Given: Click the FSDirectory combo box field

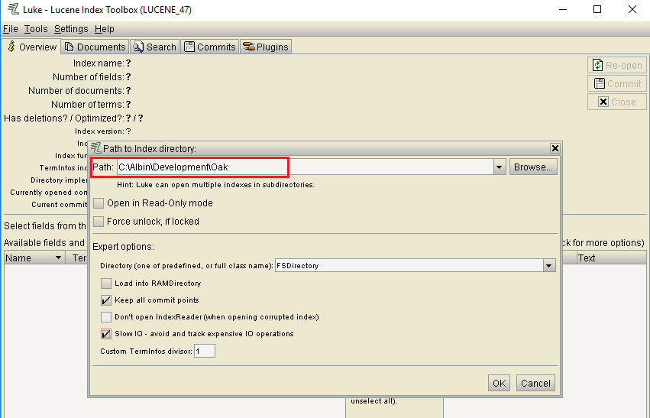Looking at the screenshot, I should 409,265.
